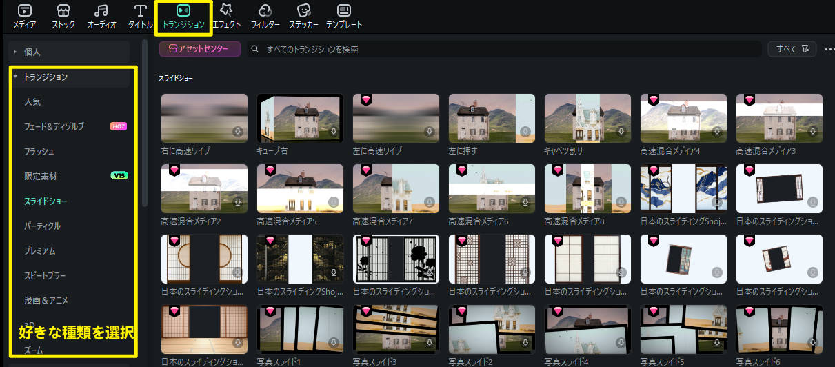Select the スライドショー category
This screenshot has width=835, height=367.
(46, 201)
